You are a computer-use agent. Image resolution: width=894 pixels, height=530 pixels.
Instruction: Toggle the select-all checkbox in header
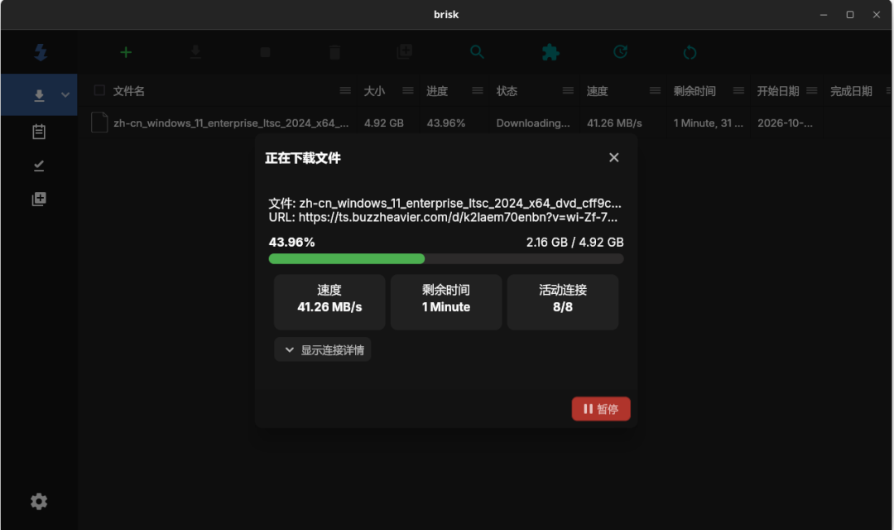pyautogui.click(x=99, y=90)
